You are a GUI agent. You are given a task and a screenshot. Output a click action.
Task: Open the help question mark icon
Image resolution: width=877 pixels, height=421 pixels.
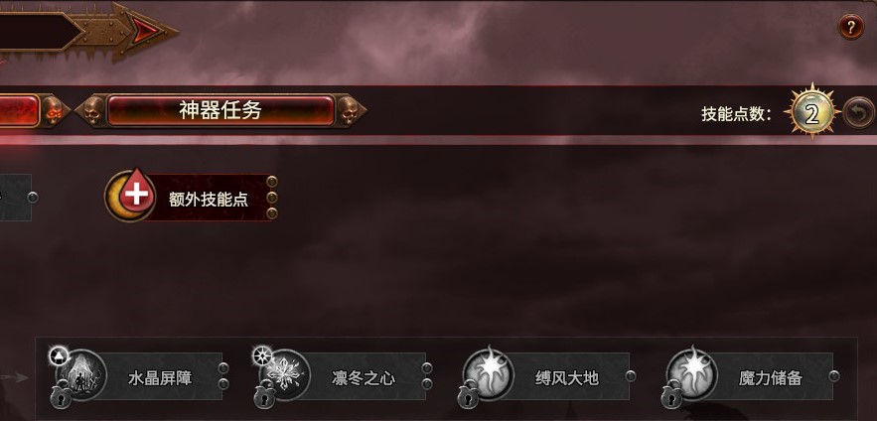[x=850, y=26]
